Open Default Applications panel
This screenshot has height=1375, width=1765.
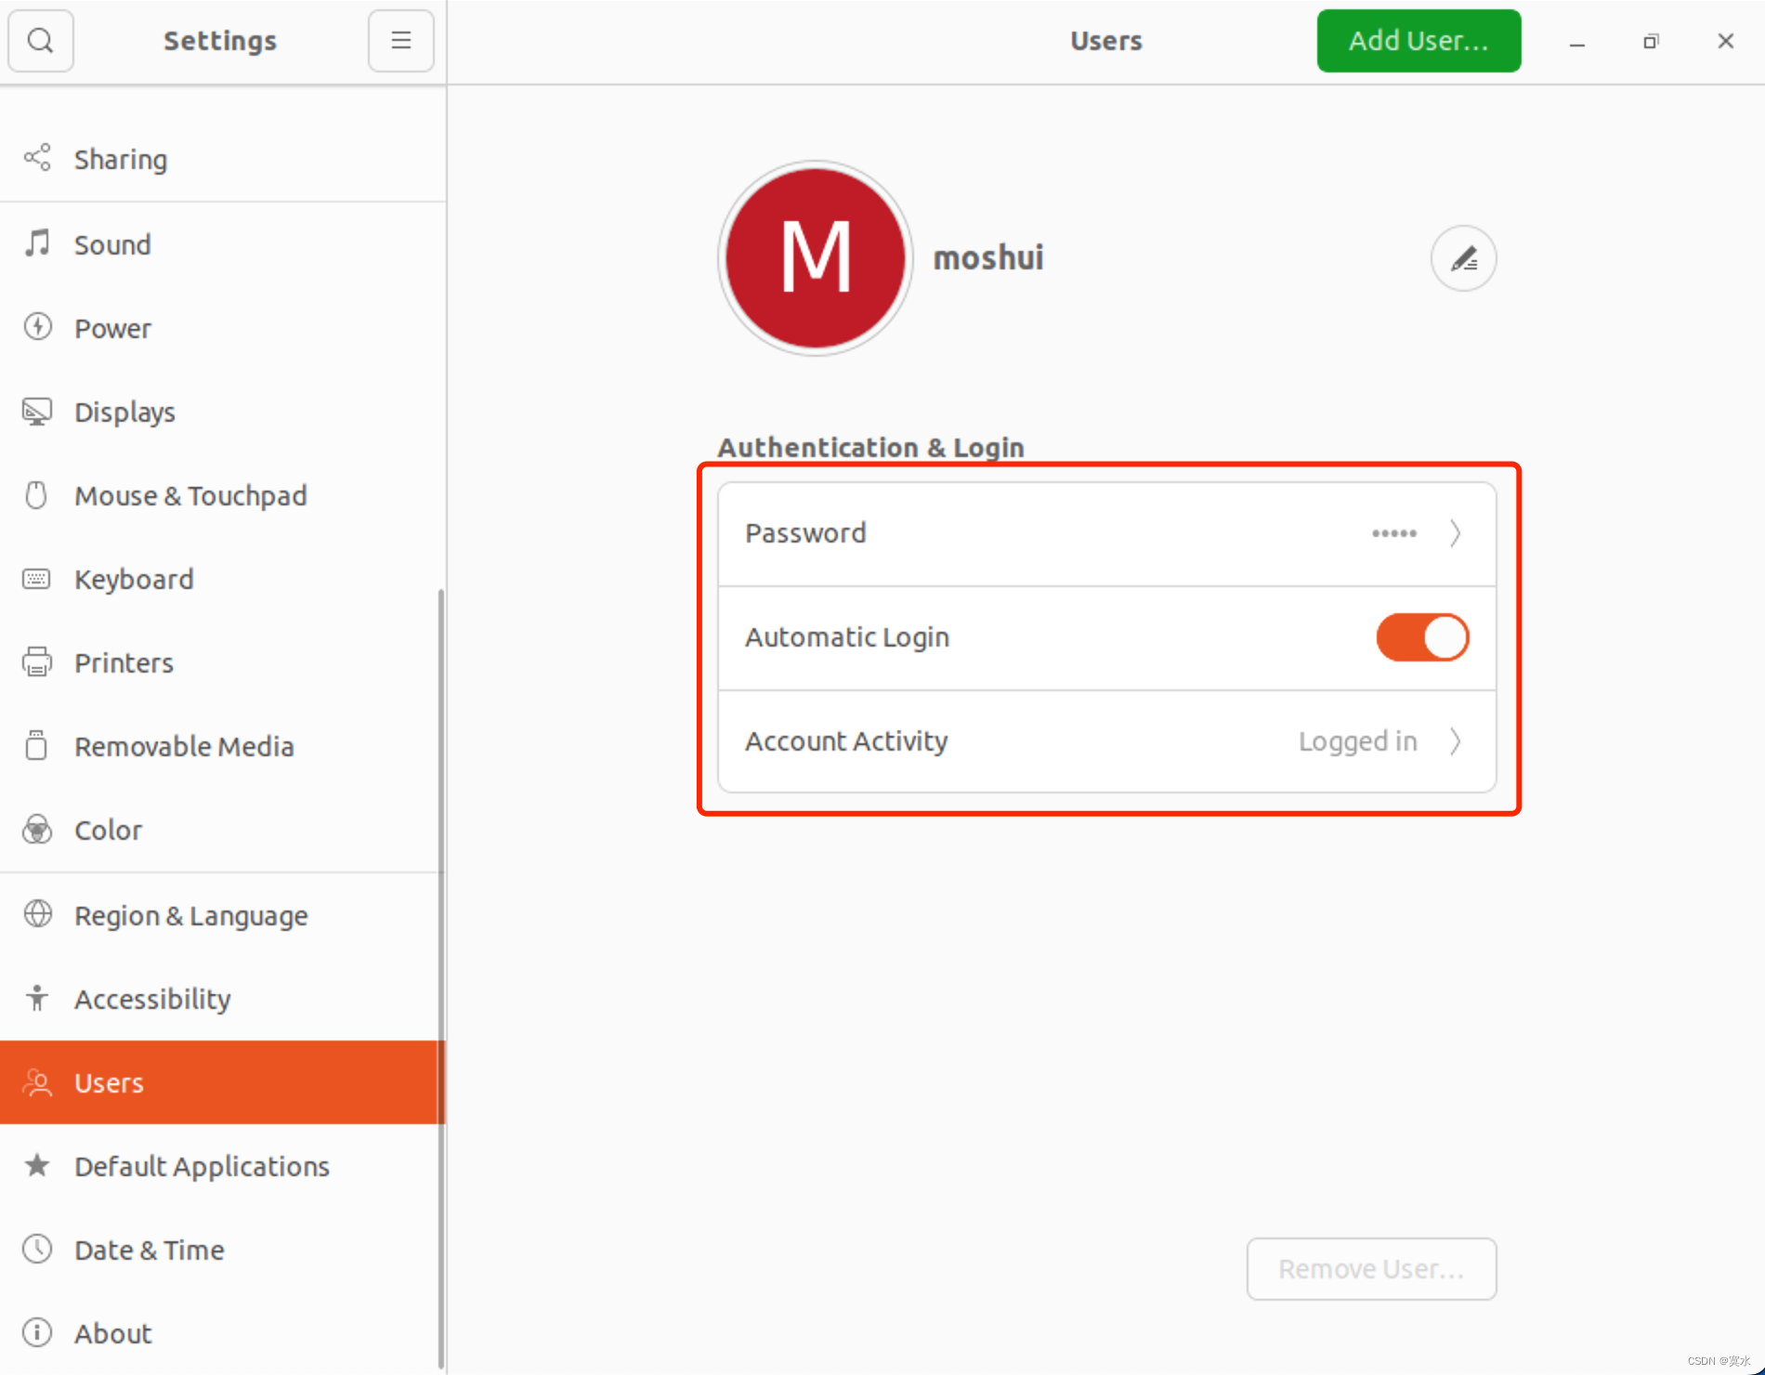(223, 1166)
